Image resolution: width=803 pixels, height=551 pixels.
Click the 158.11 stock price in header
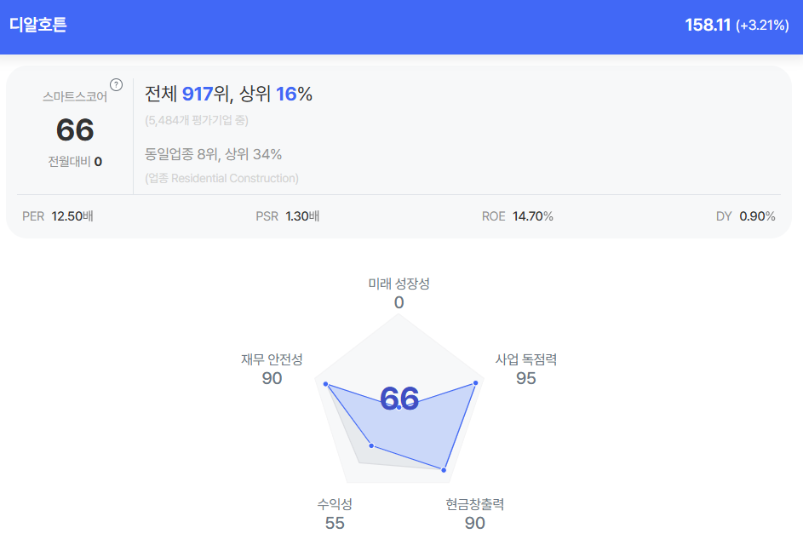click(x=708, y=25)
